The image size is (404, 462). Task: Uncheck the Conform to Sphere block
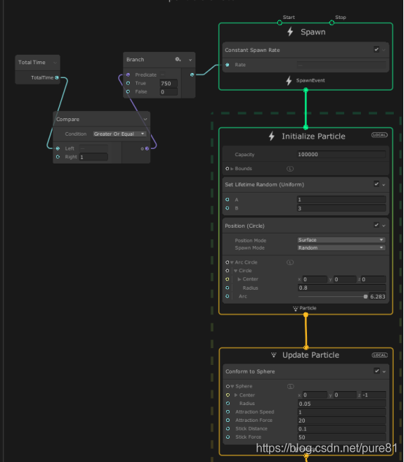[376, 371]
